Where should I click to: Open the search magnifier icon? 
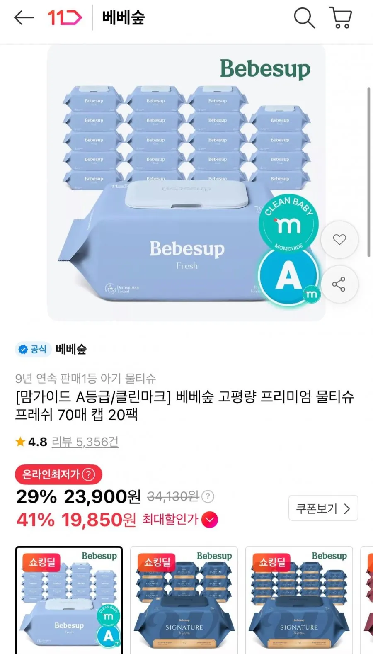coord(304,18)
